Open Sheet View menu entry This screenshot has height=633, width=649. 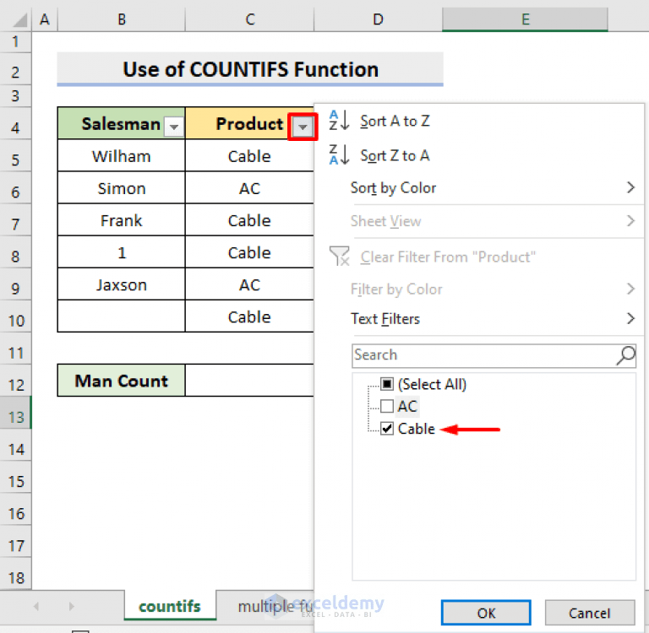click(479, 221)
